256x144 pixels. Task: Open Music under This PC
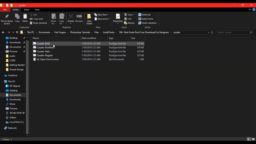12,104
